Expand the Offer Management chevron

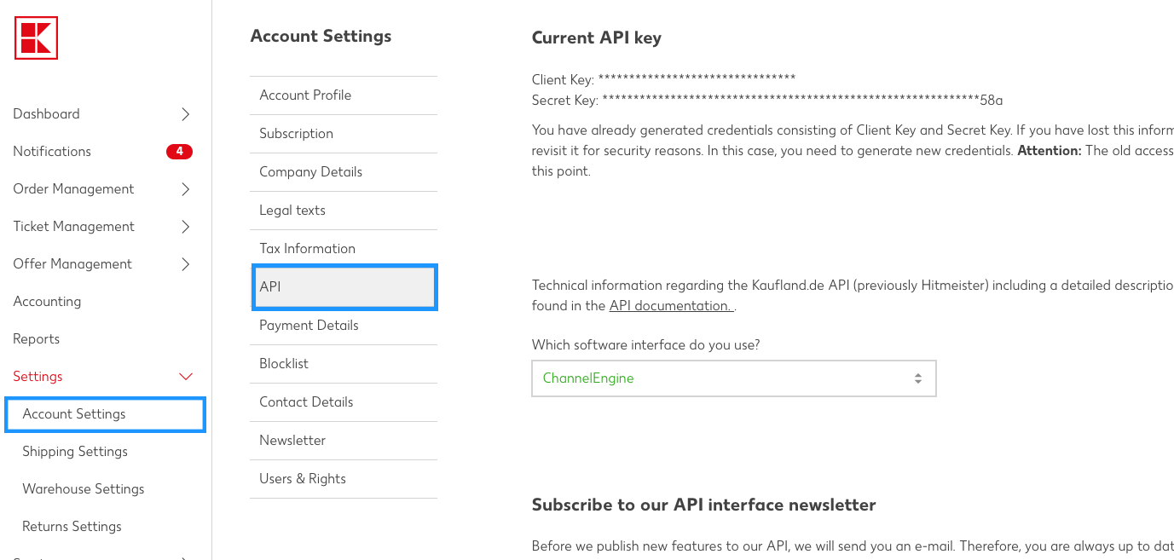[x=186, y=264]
